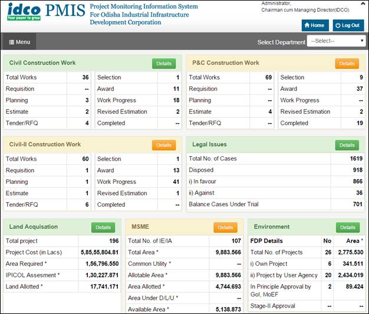Click Award value 13 in Civil-II
The image size is (369, 314).
[x=176, y=170]
